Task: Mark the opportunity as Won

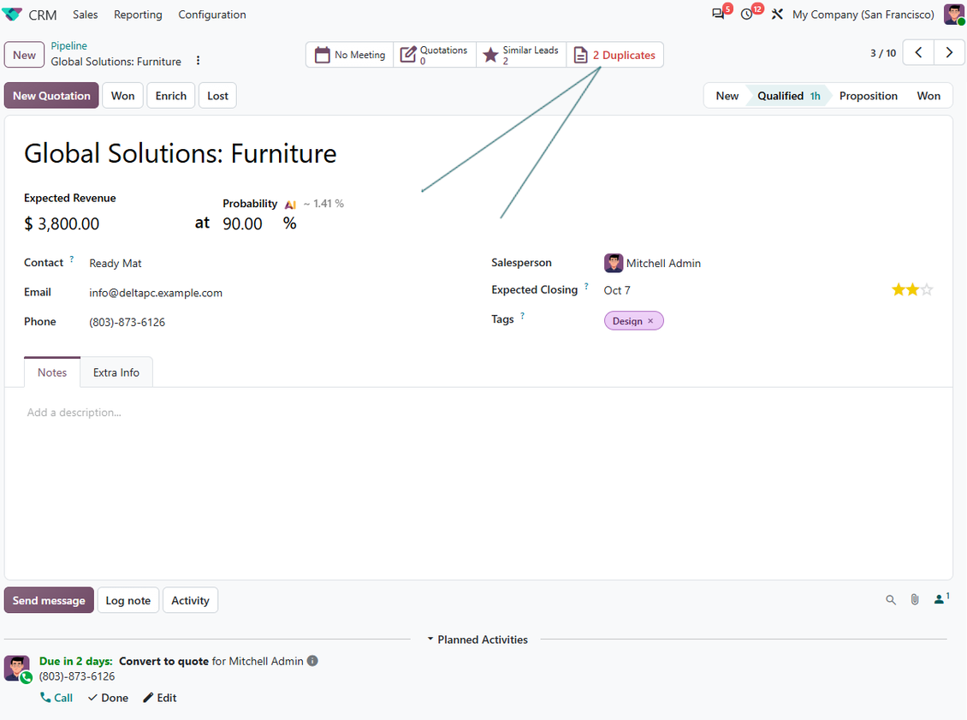Action: (x=122, y=96)
